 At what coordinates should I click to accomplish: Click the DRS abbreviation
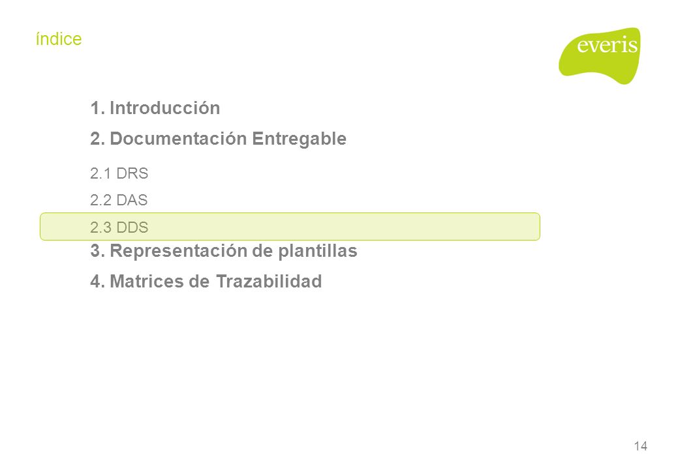132,173
